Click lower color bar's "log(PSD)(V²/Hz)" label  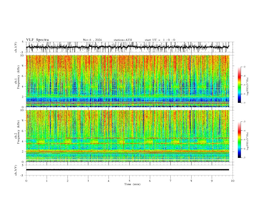(247, 141)
